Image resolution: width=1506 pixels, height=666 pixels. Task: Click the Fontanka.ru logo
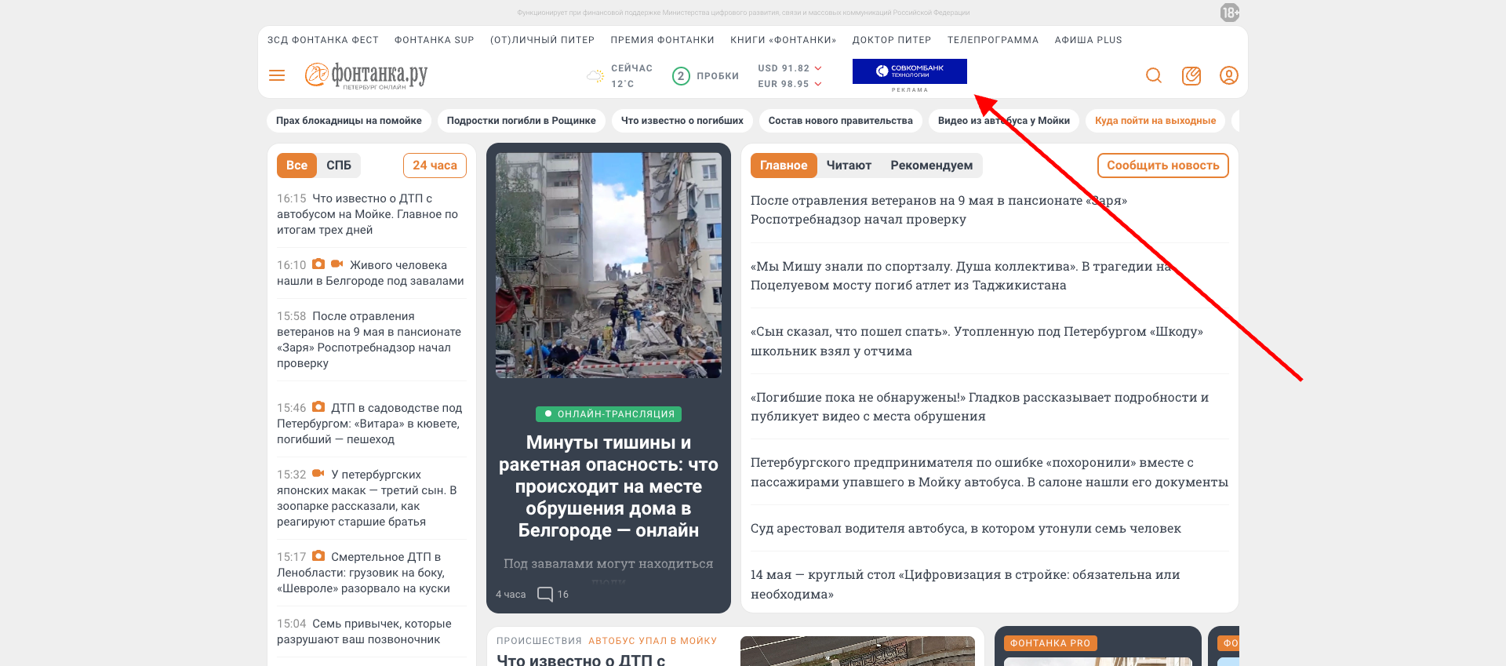[366, 75]
